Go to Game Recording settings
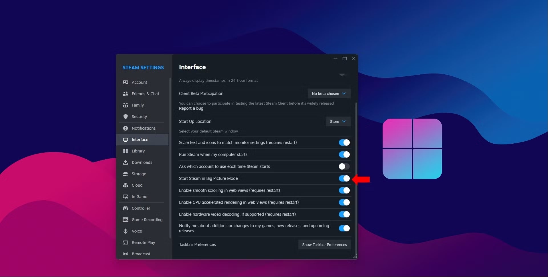The image size is (548, 277). click(142, 220)
